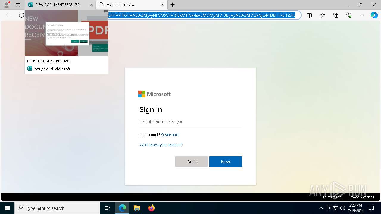Click the volume tray icon
Image resolution: width=381 pixels, height=214 pixels.
point(343,208)
